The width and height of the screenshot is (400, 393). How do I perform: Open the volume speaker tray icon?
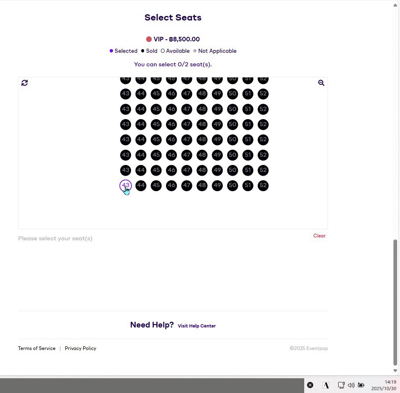coord(351,385)
